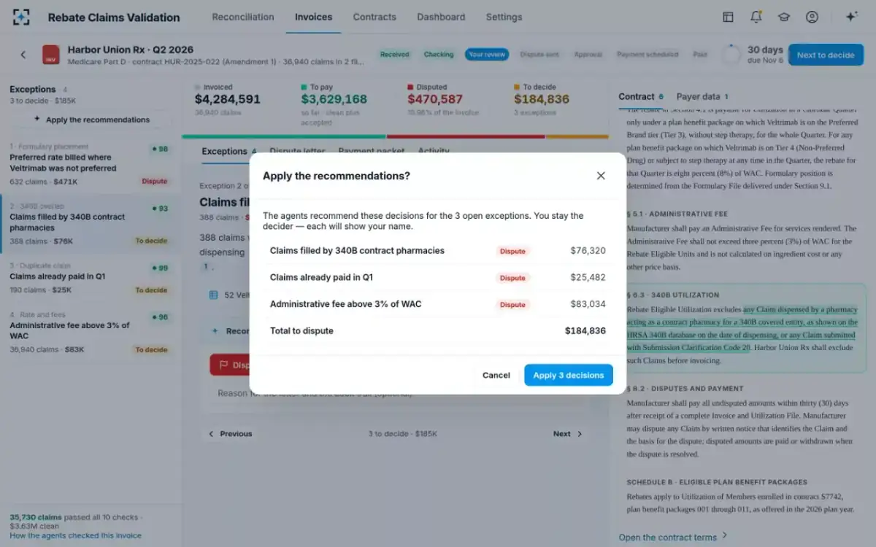Click the Harbor Union Rx · Q2 2026 title
The image size is (876, 547).
[x=131, y=50]
